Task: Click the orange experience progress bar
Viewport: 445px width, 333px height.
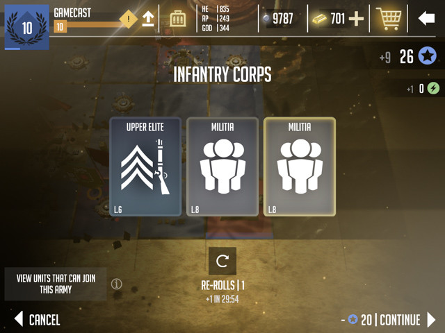Action: (x=90, y=27)
